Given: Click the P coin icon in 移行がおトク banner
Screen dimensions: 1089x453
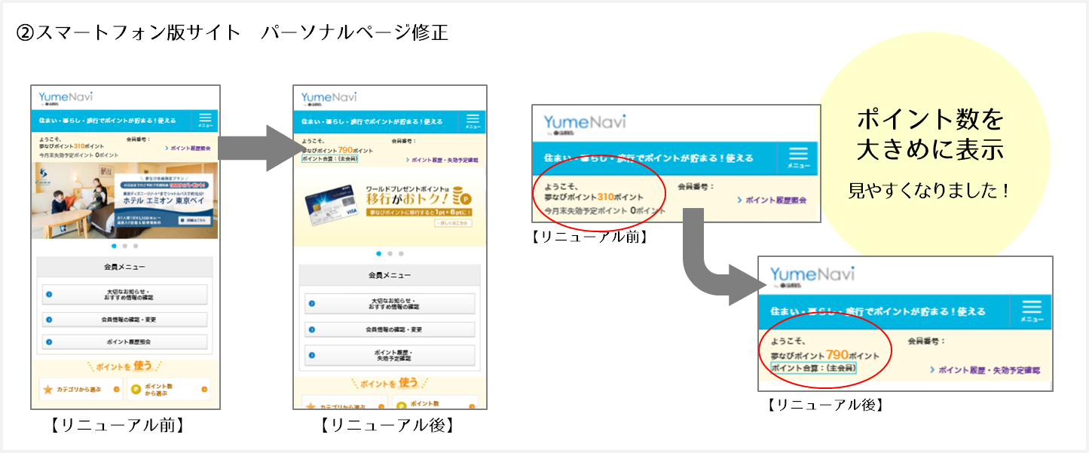Looking at the screenshot, I should point(465,199).
